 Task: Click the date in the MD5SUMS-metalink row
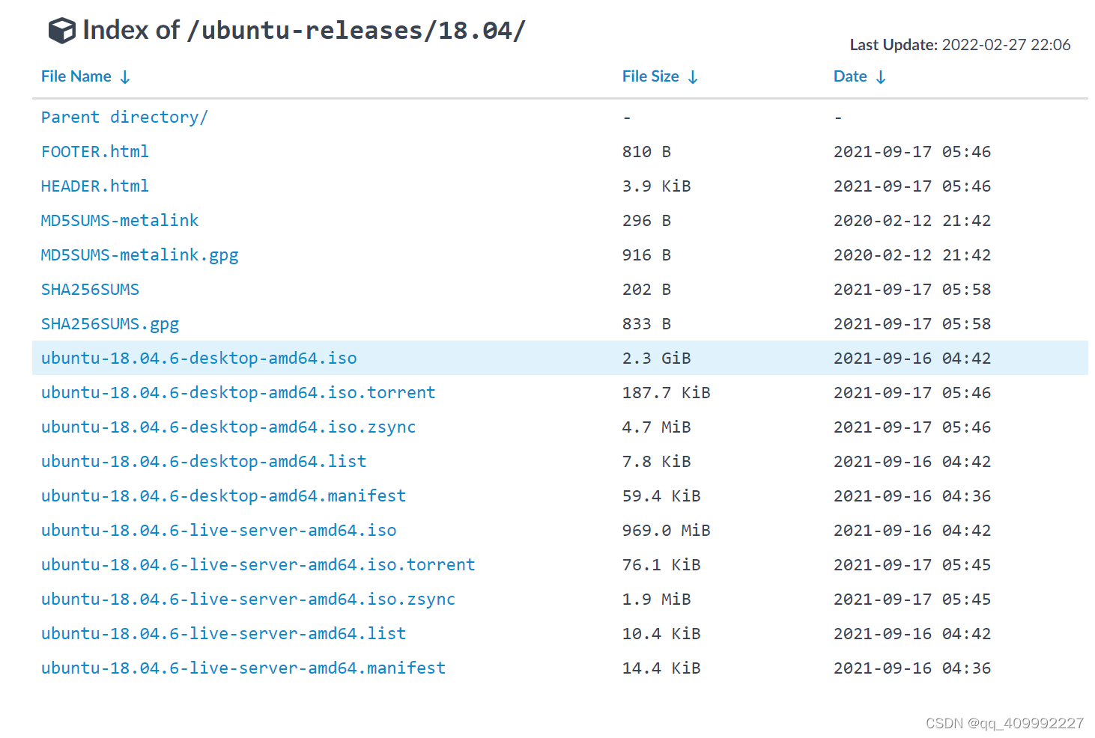[x=912, y=221]
